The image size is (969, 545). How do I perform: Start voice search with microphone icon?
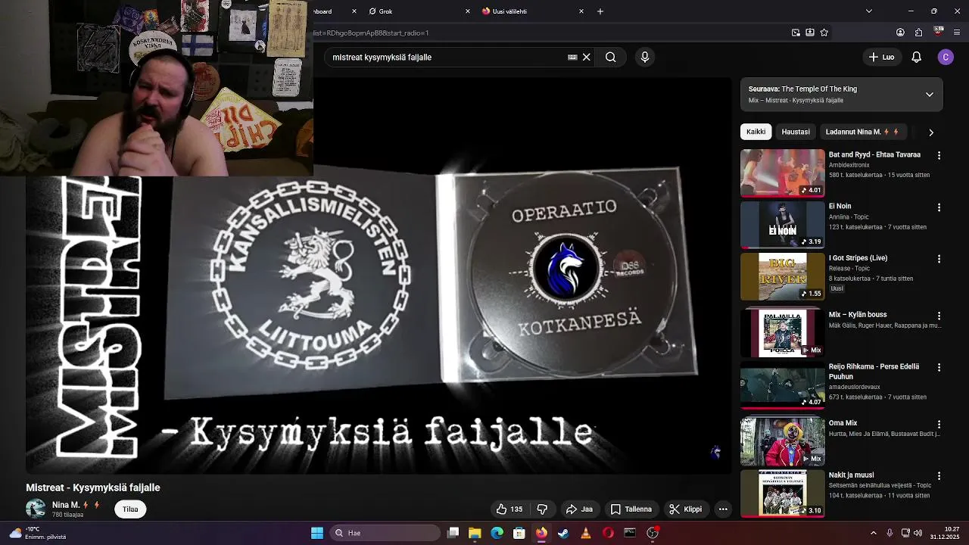click(645, 57)
